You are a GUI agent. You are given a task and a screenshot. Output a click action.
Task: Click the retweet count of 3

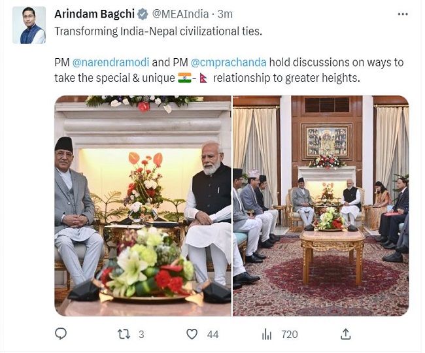141,334
